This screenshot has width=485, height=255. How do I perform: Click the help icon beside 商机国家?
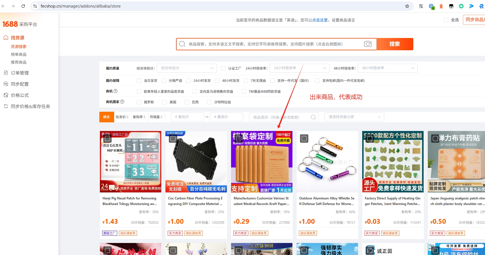(122, 102)
